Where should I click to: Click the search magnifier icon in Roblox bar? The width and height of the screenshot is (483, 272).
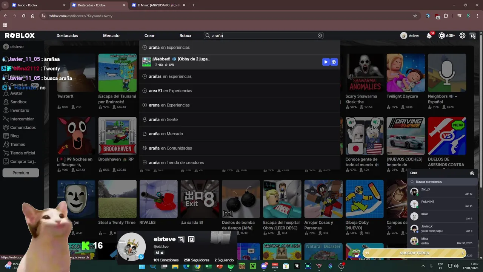[x=208, y=36]
